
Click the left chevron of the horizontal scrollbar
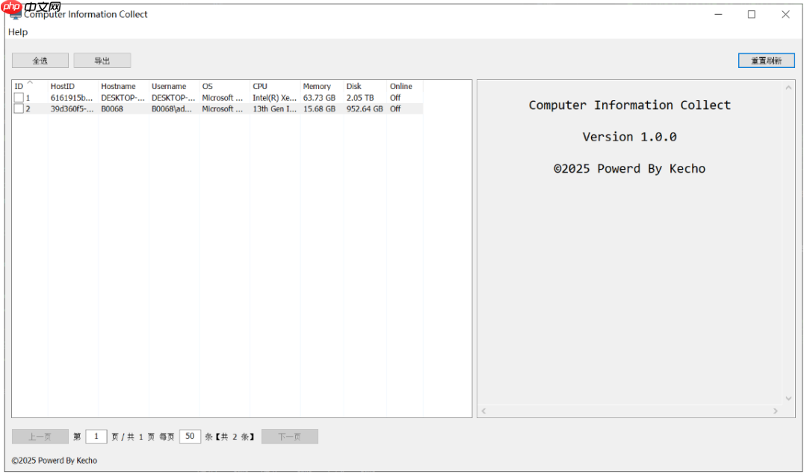pos(483,410)
